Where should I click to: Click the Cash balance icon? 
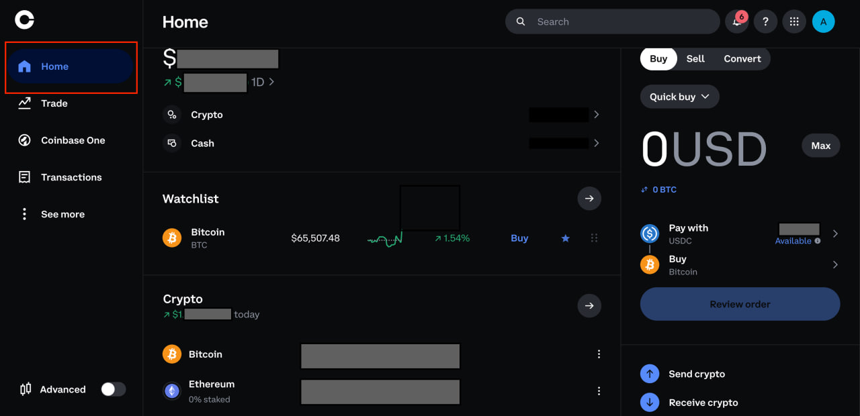(172, 143)
